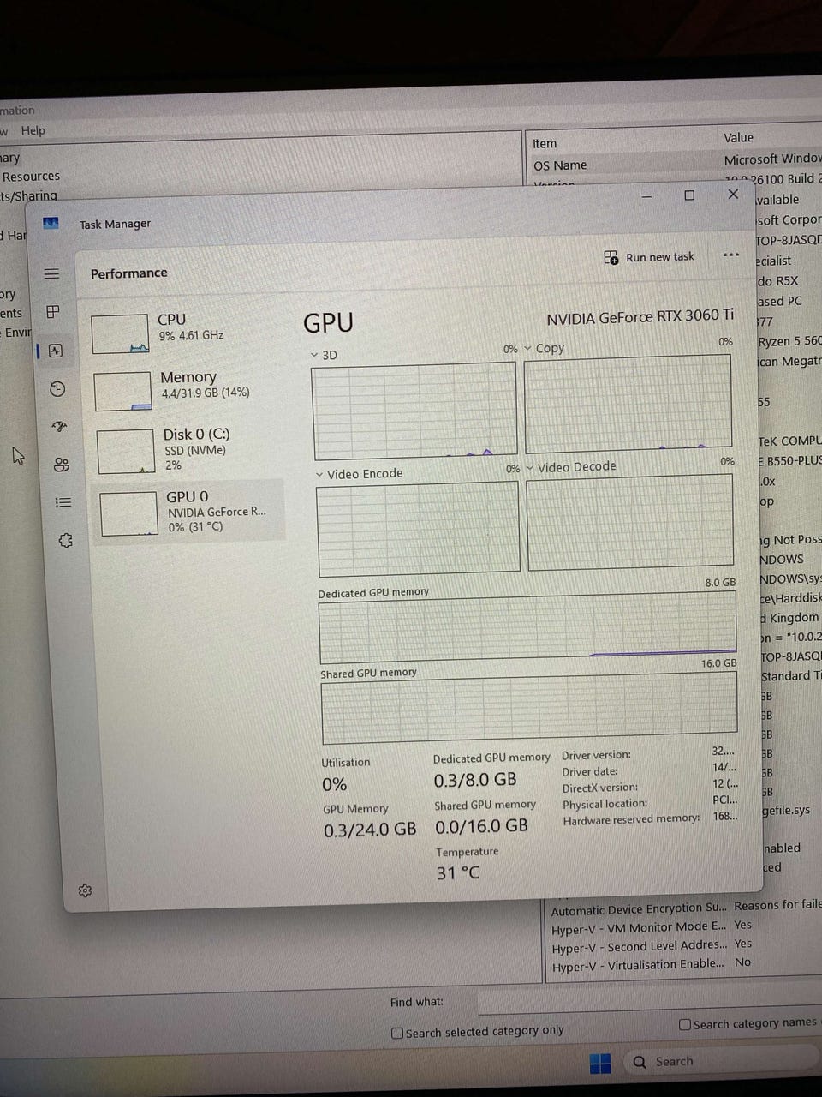
Task: Select GPU 0 performance item
Action: point(188,512)
